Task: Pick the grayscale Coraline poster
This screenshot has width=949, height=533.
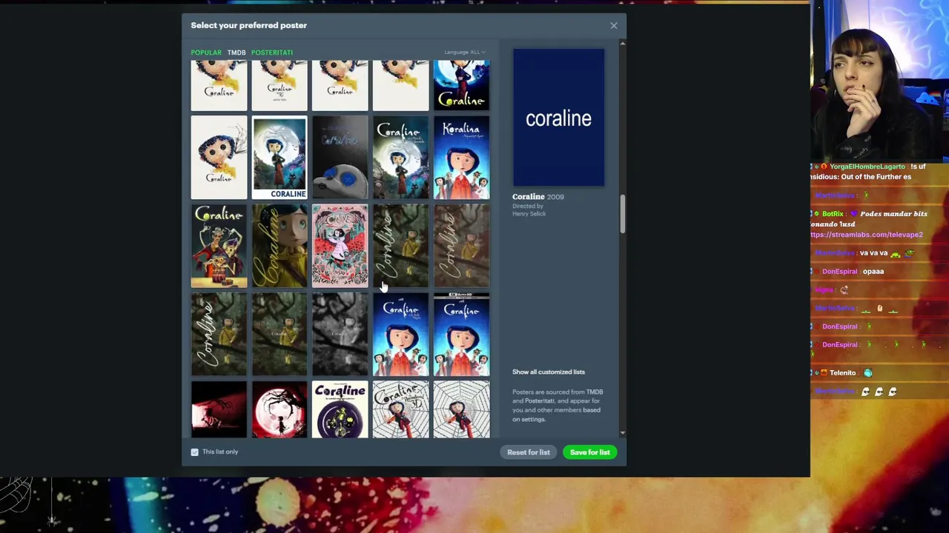Action: [x=340, y=335]
